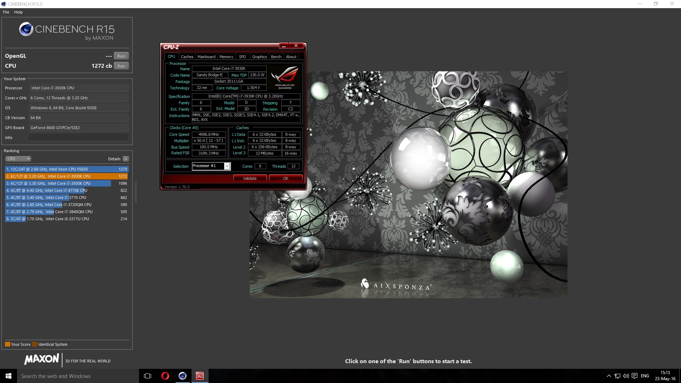Click the volume speaker tray icon
Viewport: 681px width, 383px height.
pyautogui.click(x=626, y=376)
